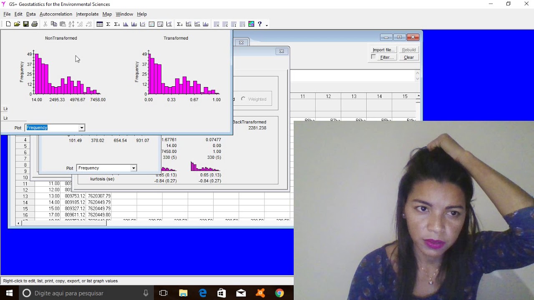Image resolution: width=534 pixels, height=300 pixels.
Task: Open the Edit menu
Action: [x=18, y=14]
